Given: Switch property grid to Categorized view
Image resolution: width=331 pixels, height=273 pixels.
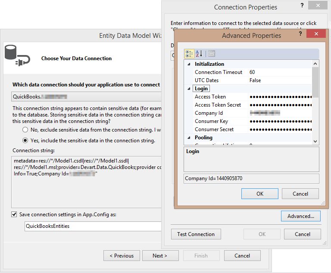Looking at the screenshot, I should click(x=189, y=54).
